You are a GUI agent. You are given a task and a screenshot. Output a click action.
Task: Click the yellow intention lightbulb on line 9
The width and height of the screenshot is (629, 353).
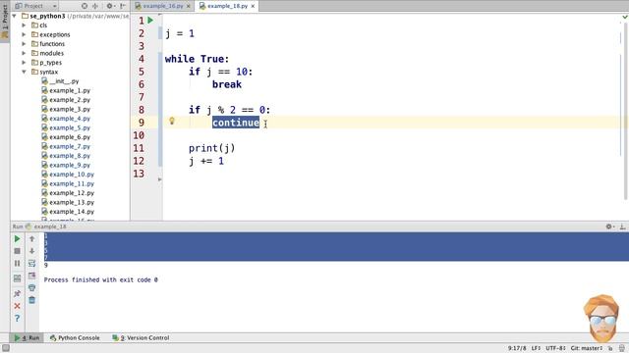pos(172,121)
